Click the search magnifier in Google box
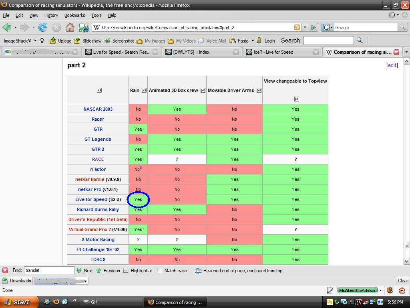 pos(402,27)
